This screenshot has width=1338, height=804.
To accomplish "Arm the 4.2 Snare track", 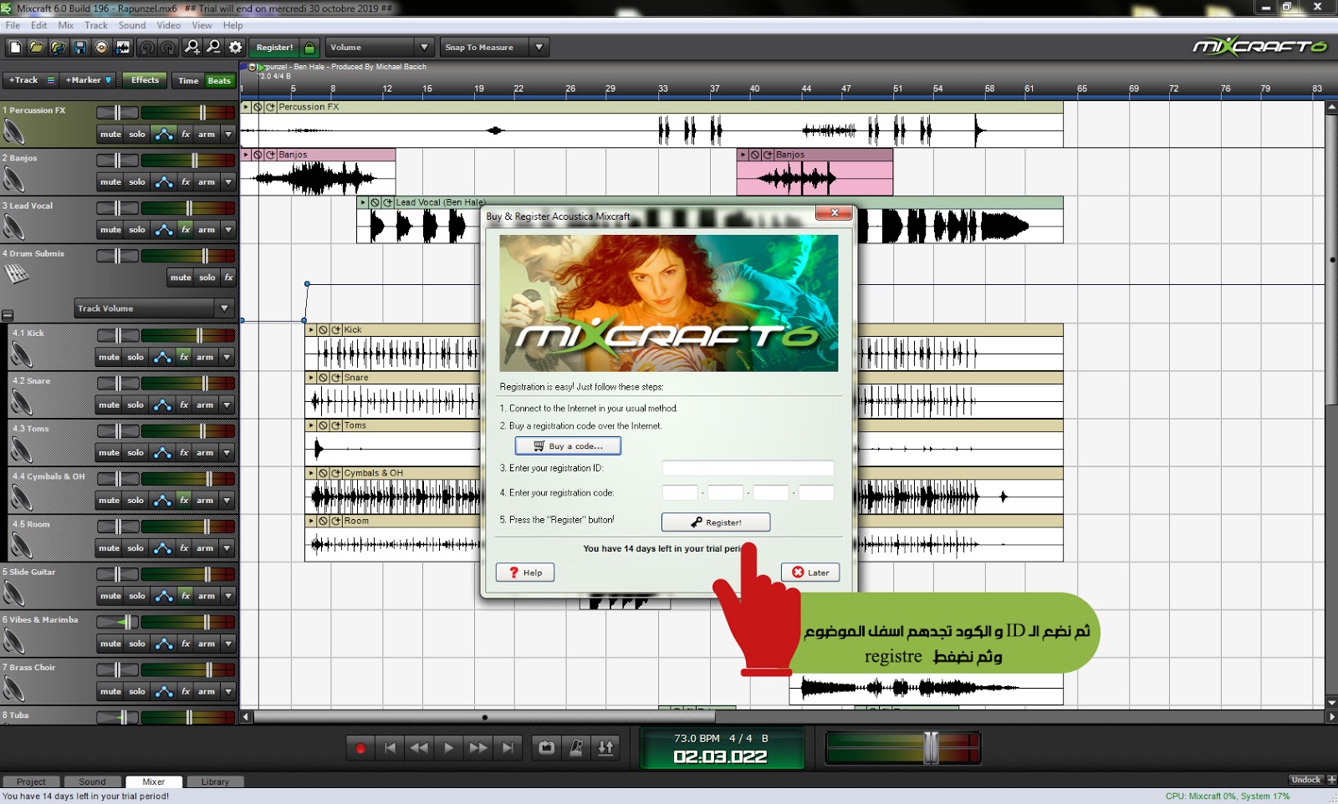I will [205, 405].
